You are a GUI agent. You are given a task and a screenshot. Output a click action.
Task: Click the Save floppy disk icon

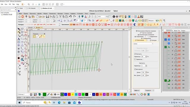click(x=47, y=17)
